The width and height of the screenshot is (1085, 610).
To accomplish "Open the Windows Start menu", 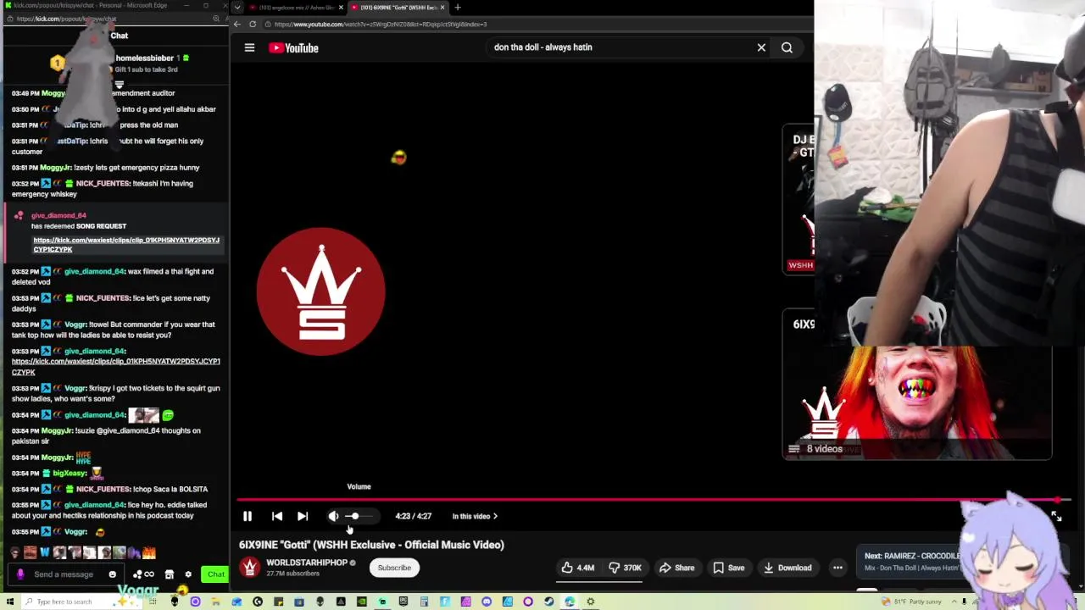I will [11, 602].
